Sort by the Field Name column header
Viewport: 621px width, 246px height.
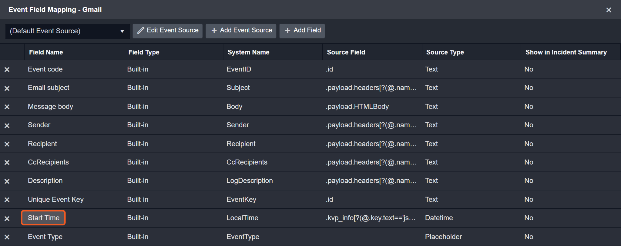[x=46, y=52]
